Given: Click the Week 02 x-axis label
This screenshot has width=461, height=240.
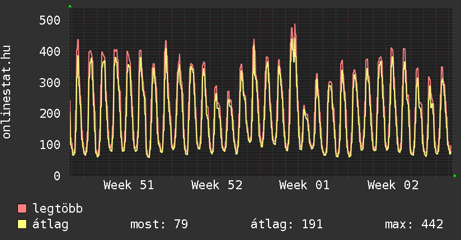Looking at the screenshot, I should click(x=393, y=185).
